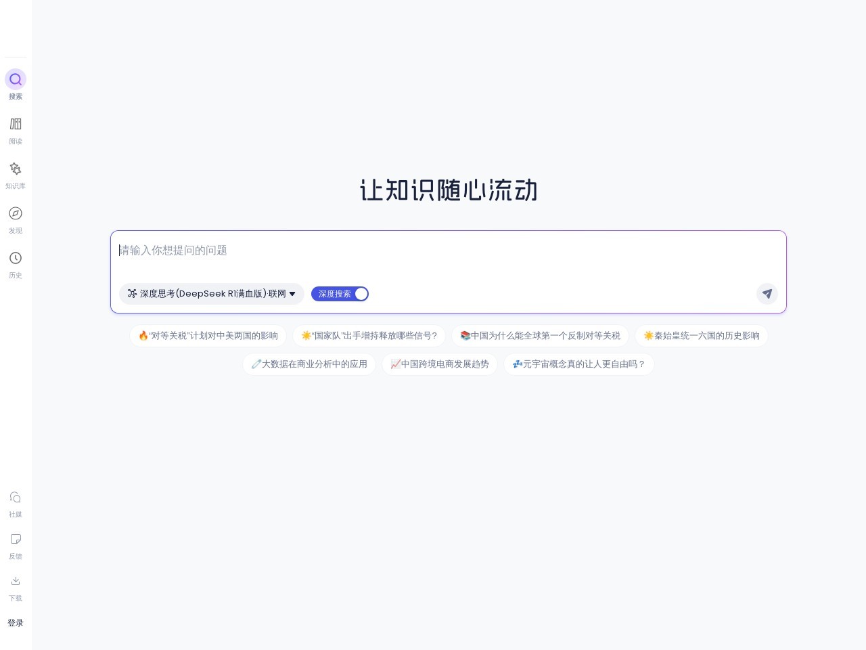Open the 知识库 panel
This screenshot has height=650, width=866.
point(15,169)
